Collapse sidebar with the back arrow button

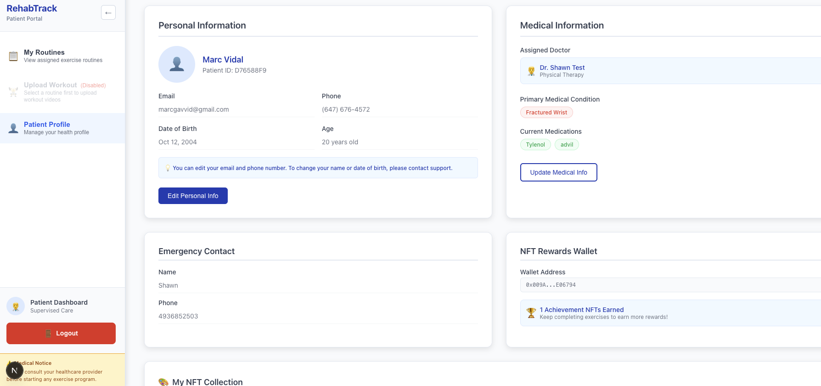[108, 12]
